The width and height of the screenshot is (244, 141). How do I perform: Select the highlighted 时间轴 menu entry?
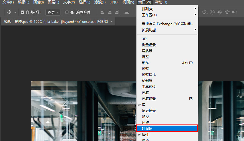point(167,128)
